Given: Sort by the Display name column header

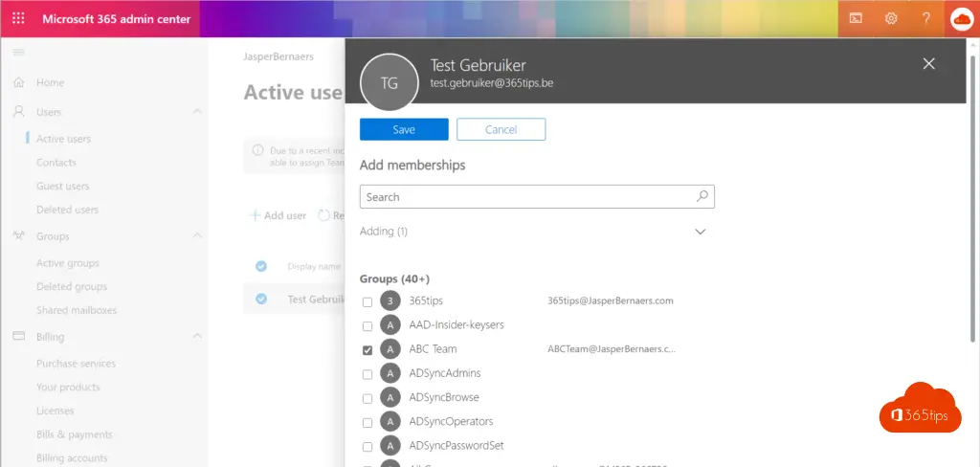Looking at the screenshot, I should coord(314,266).
